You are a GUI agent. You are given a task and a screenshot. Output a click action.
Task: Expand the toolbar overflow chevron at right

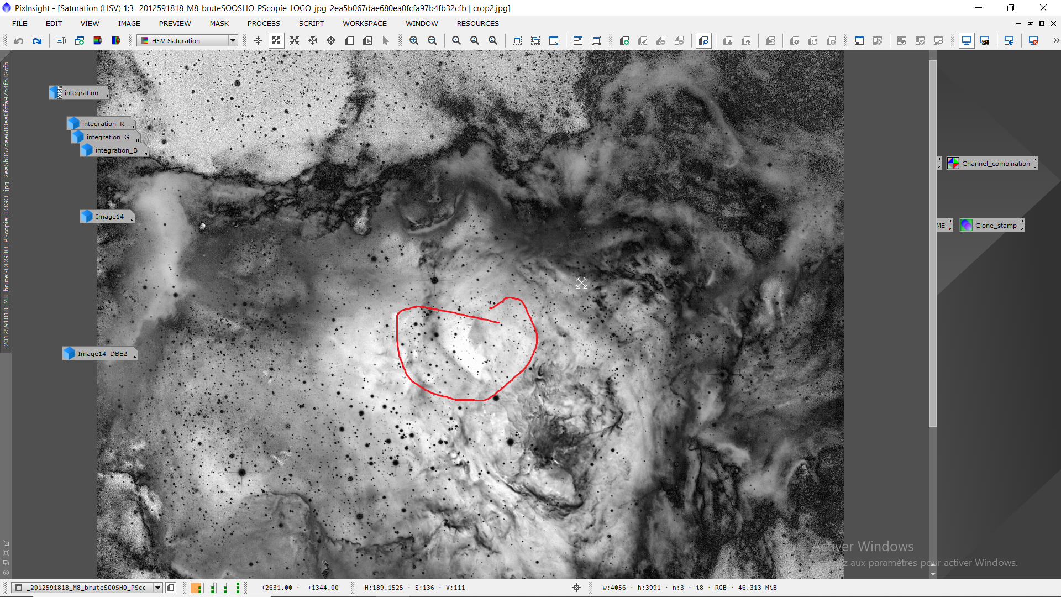1056,41
